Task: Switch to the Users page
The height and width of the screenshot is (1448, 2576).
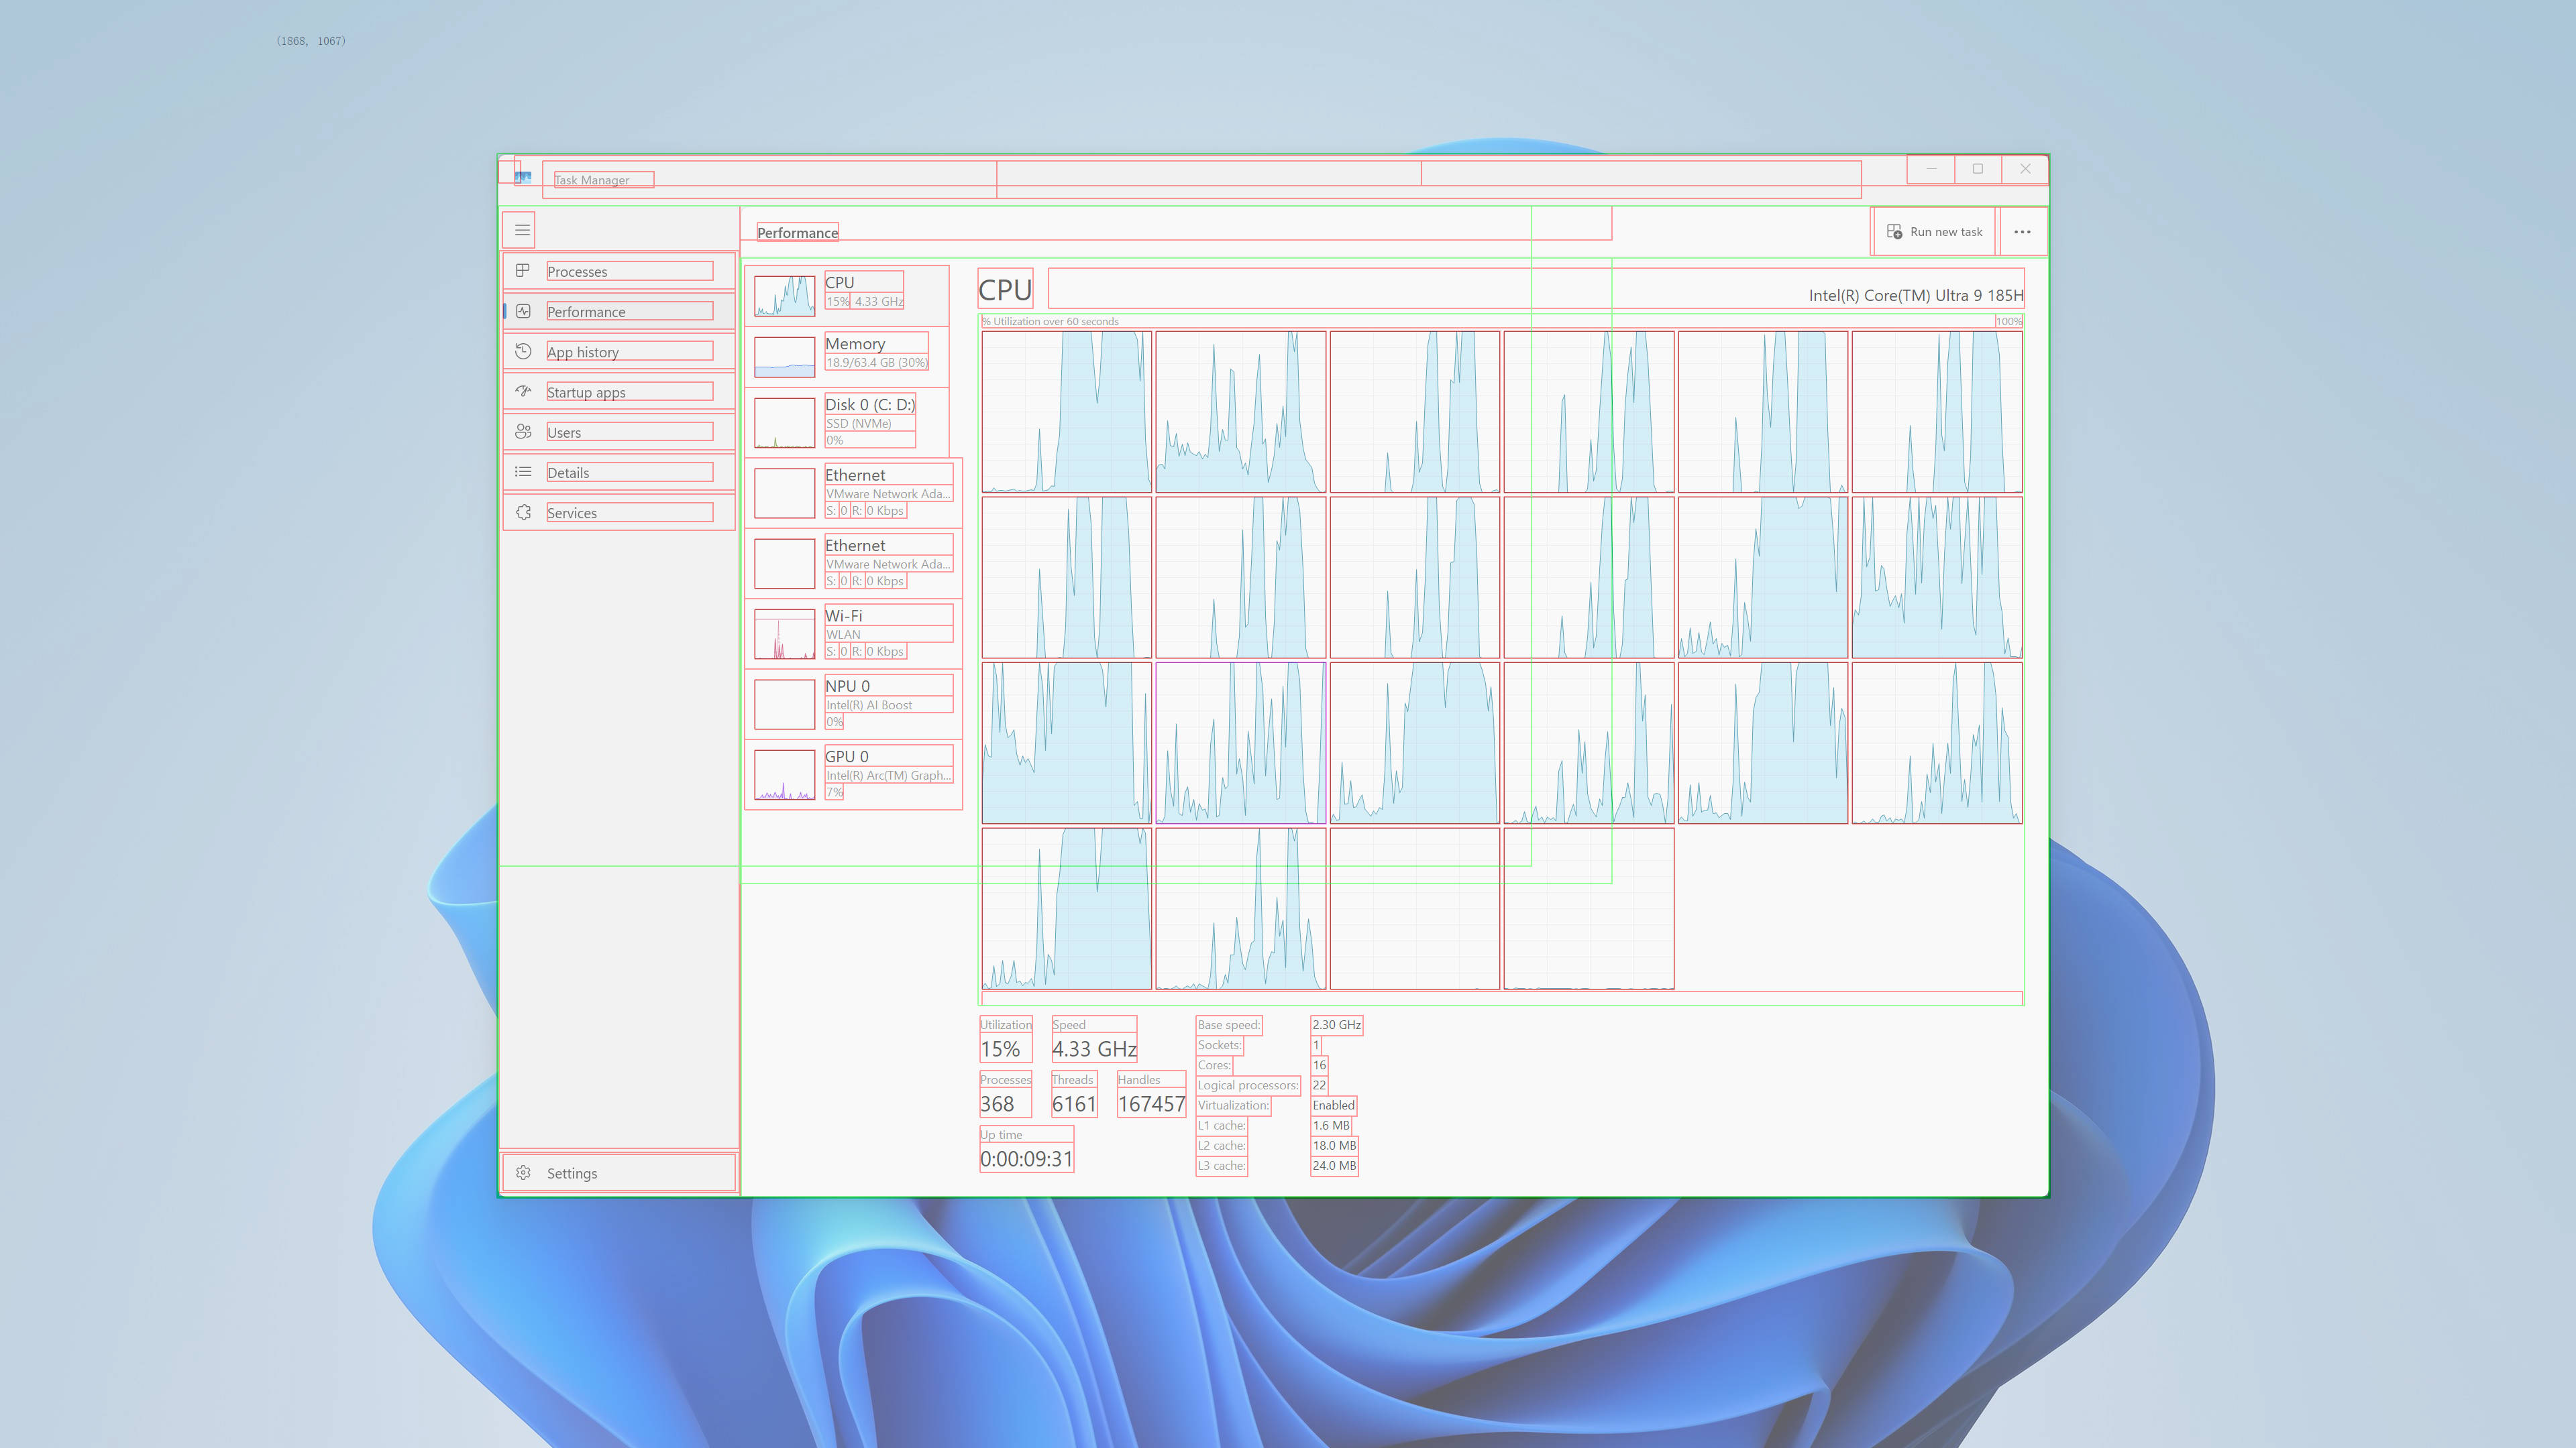Action: coord(619,432)
